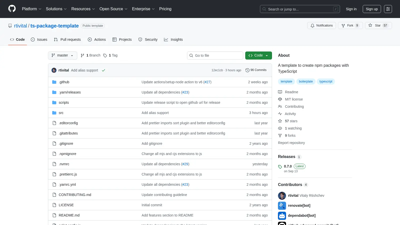Screen dimensions: 400x225
Task: Expand the Open Source menu
Action: [x=113, y=9]
